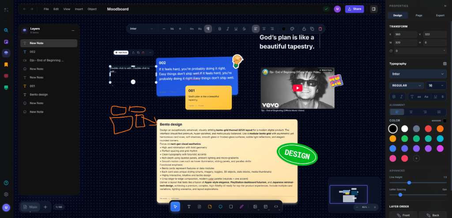The image size is (452, 218).
Task: Toggle the side panel layout icon
Action: coord(373,9)
